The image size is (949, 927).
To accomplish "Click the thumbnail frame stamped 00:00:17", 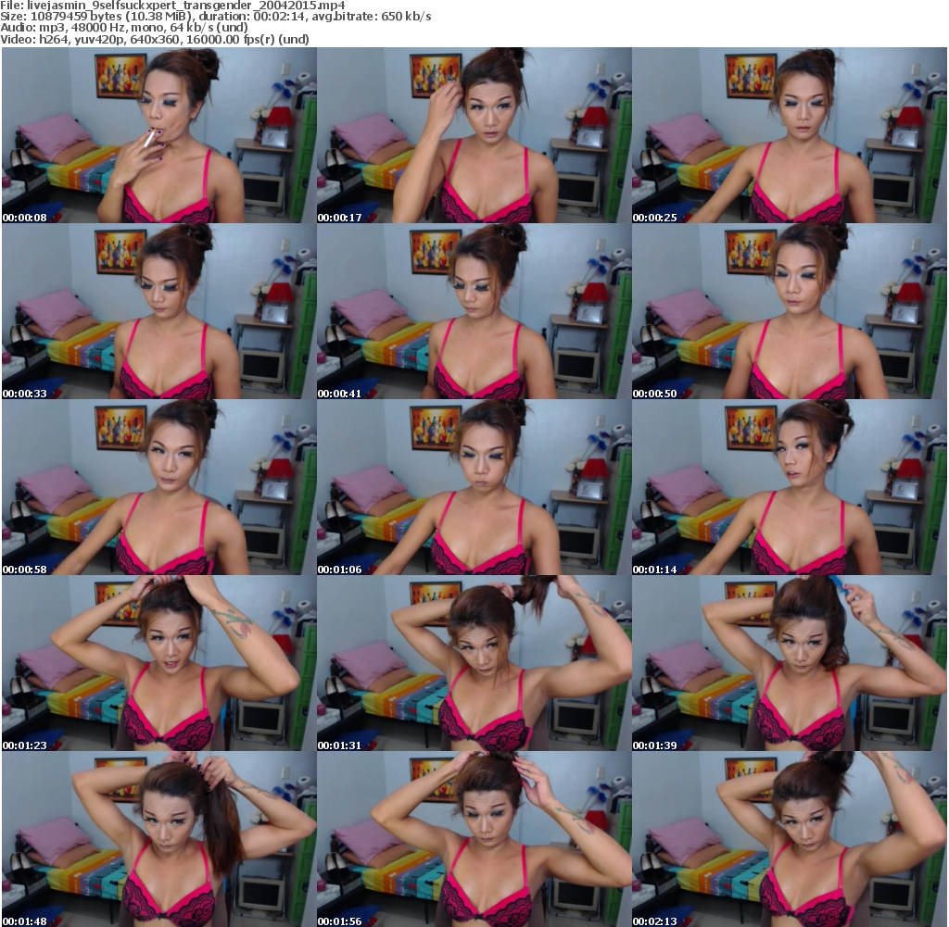I will pos(474,135).
